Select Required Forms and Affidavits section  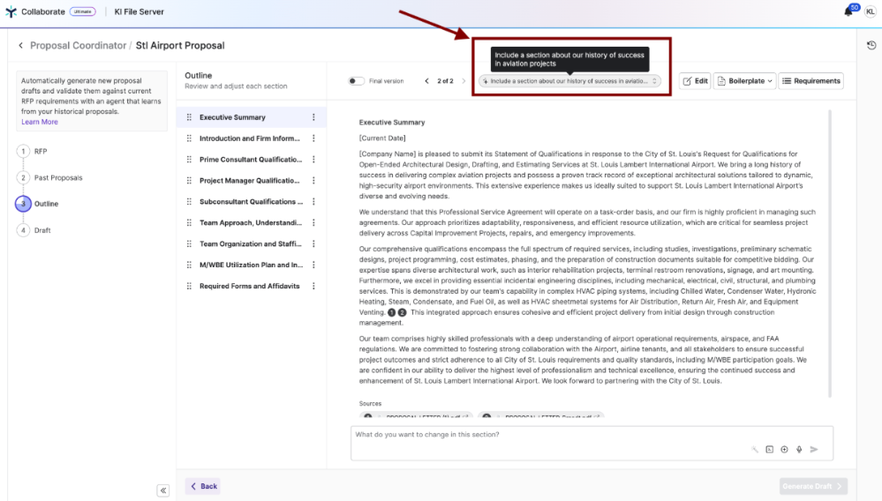252,286
